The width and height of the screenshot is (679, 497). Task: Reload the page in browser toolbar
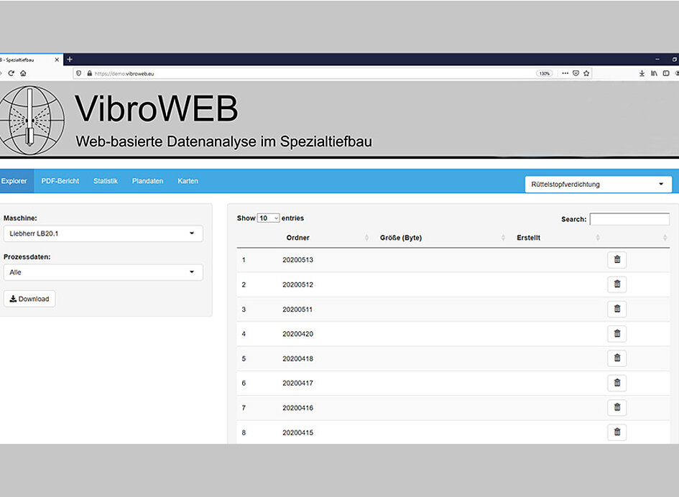click(11, 73)
